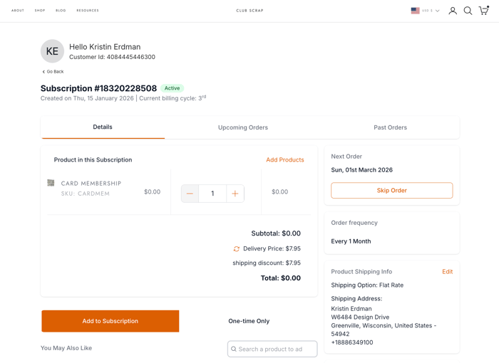Increase quantity with the plus button
The width and height of the screenshot is (499, 363).
(x=235, y=194)
